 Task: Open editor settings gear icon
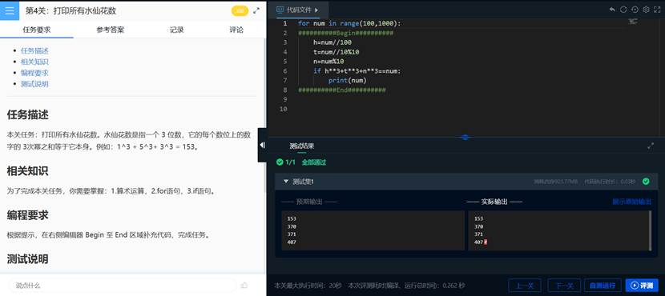point(647,10)
